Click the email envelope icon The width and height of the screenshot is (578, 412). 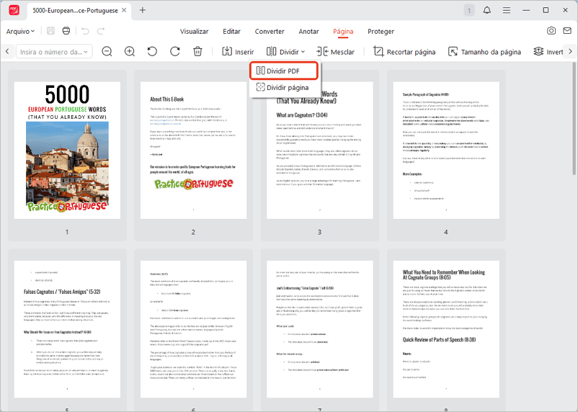(567, 30)
